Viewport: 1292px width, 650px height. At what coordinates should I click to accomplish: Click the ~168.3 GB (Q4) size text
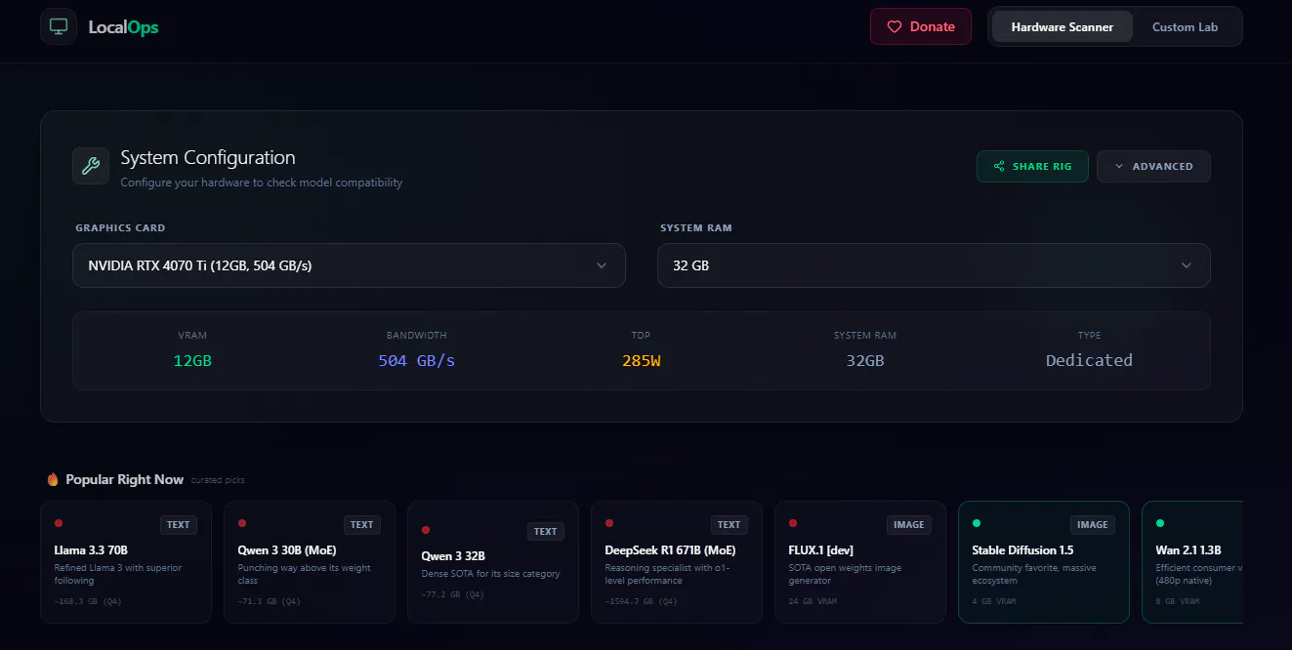[88, 601]
